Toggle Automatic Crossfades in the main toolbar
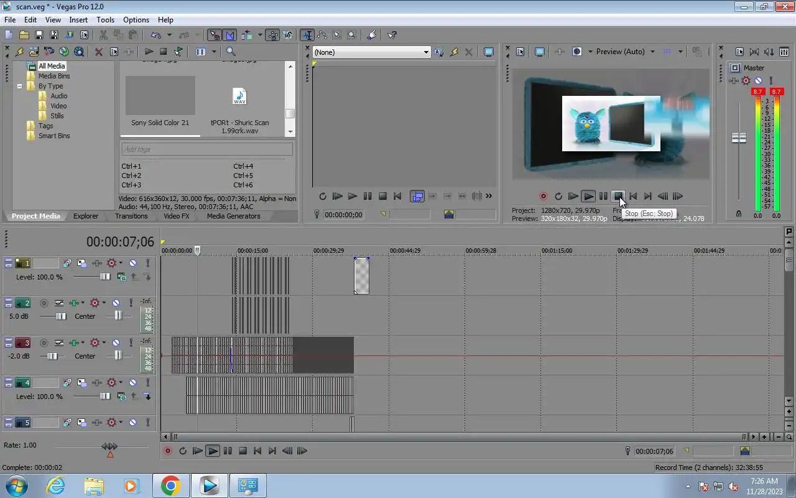 229,35
